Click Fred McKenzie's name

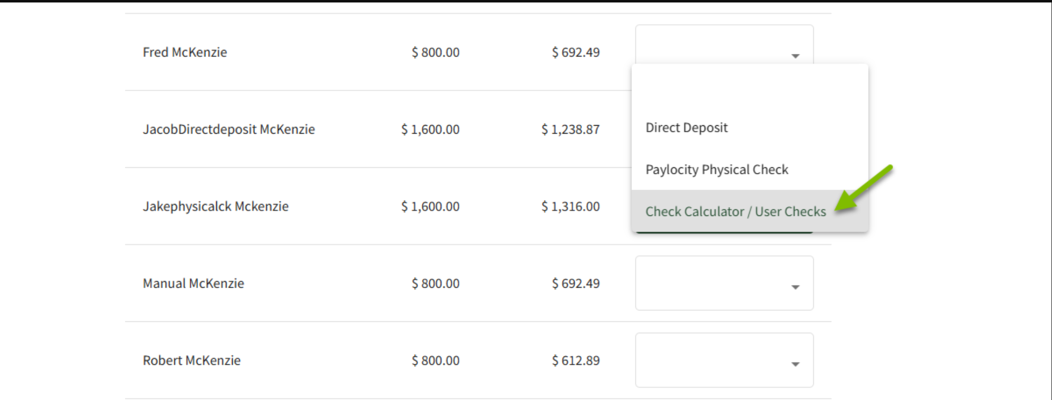[185, 52]
